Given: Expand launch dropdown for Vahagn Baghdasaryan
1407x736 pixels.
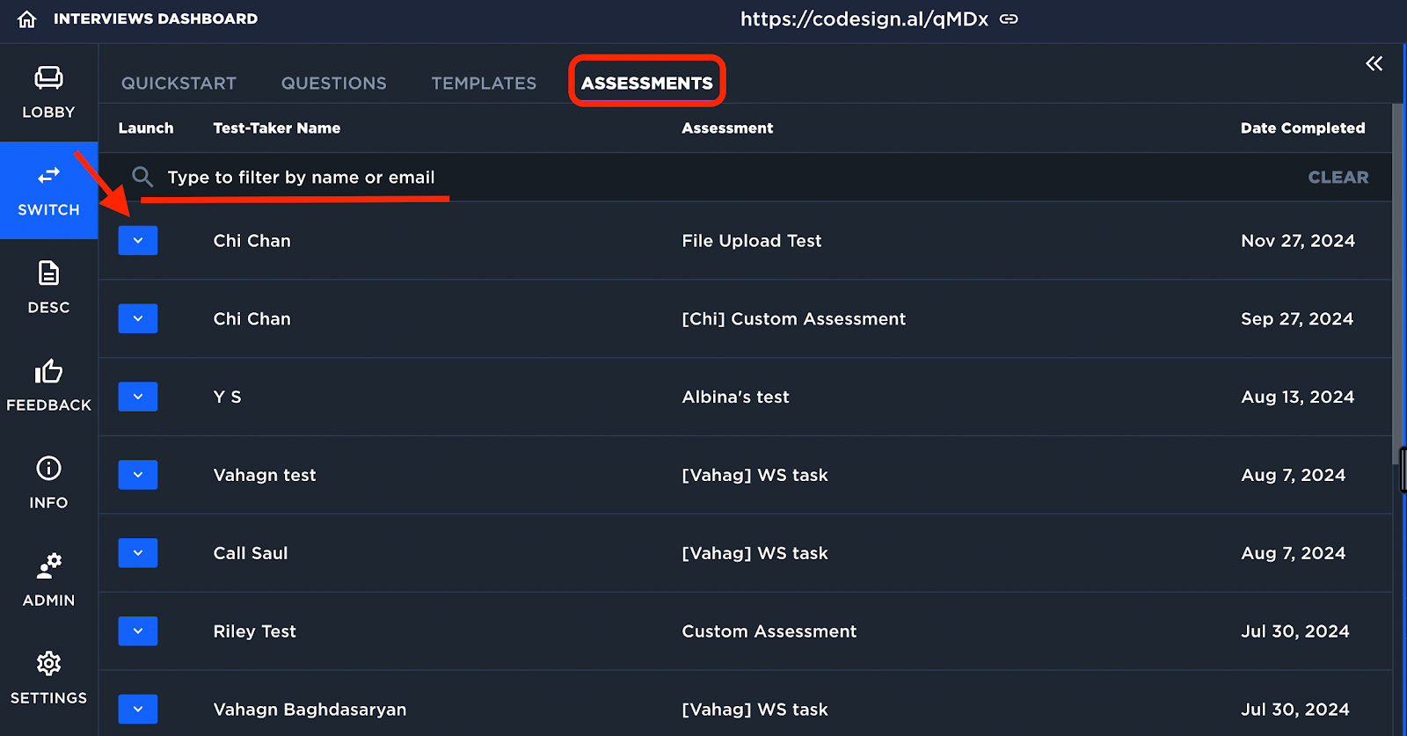Looking at the screenshot, I should (138, 709).
